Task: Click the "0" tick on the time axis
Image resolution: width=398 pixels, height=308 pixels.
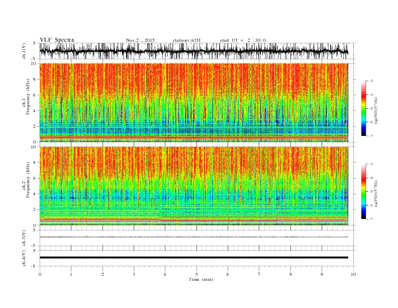Action: [x=40, y=274]
